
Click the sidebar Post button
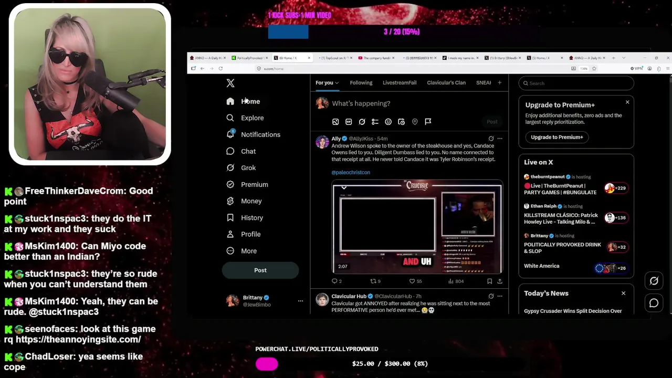point(260,270)
